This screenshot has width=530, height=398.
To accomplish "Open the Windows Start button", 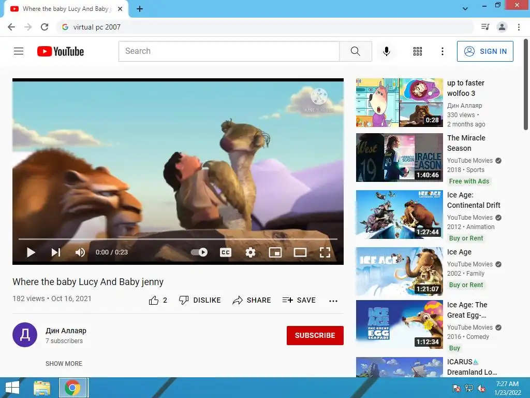I will pos(12,388).
